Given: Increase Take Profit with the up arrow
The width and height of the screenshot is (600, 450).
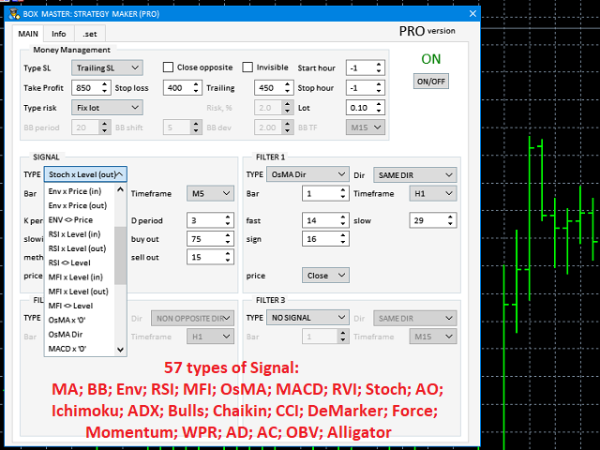Looking at the screenshot, I should tap(104, 84).
